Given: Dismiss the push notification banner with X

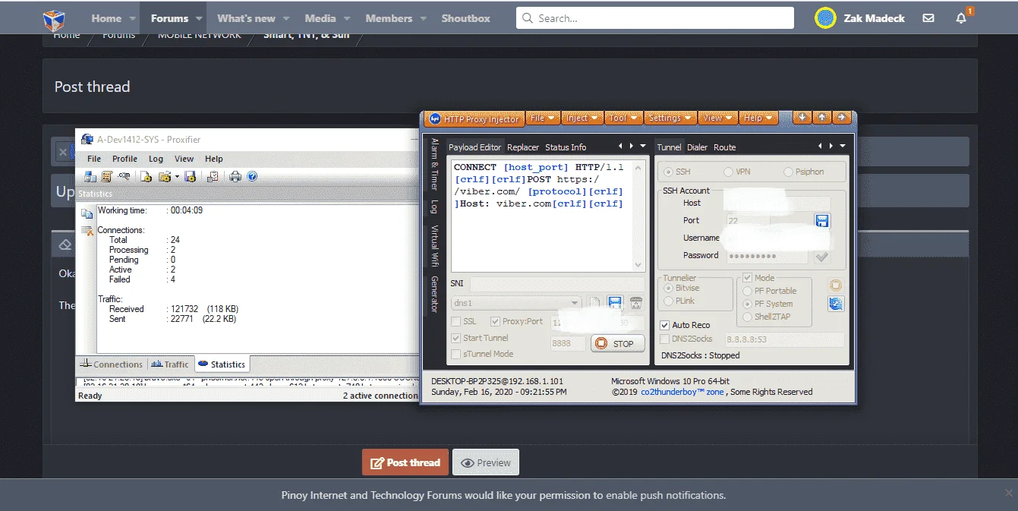Looking at the screenshot, I should (1008, 493).
